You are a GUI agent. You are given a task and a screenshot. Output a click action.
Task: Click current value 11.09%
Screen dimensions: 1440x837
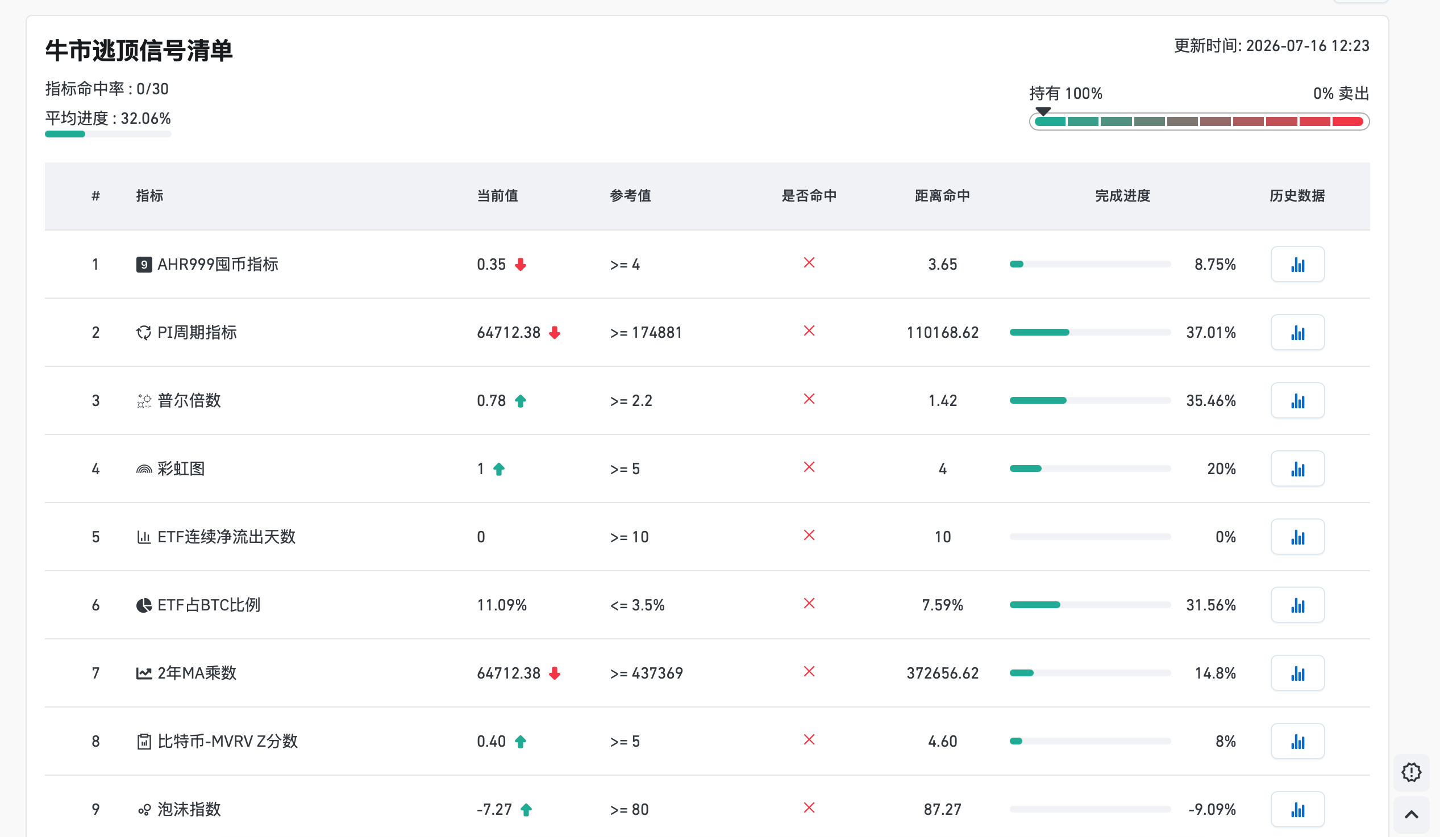(502, 605)
